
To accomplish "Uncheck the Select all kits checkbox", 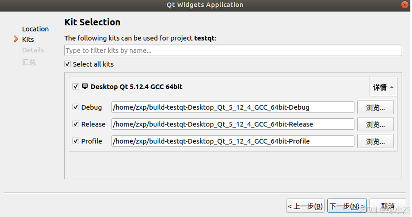I will tap(68, 64).
